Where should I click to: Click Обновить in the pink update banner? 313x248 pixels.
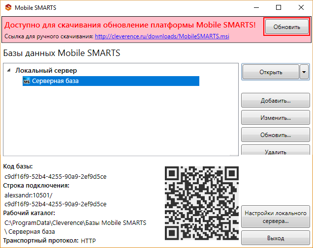(x=286, y=27)
